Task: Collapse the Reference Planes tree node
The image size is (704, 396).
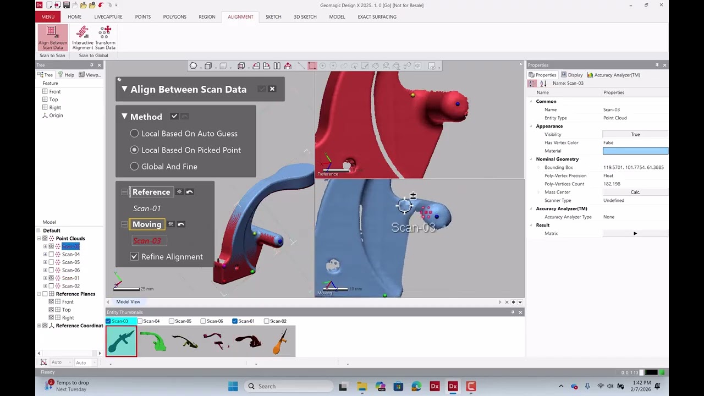Action: point(39,294)
